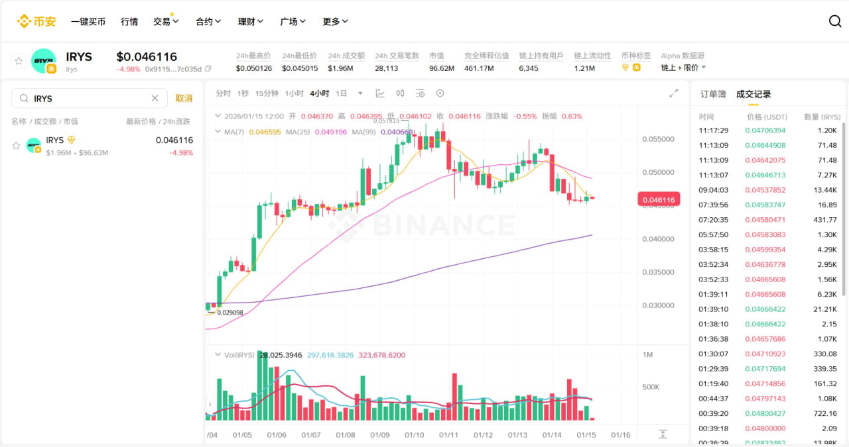
Task: Switch to the 订单簿 tab
Action: click(x=713, y=94)
